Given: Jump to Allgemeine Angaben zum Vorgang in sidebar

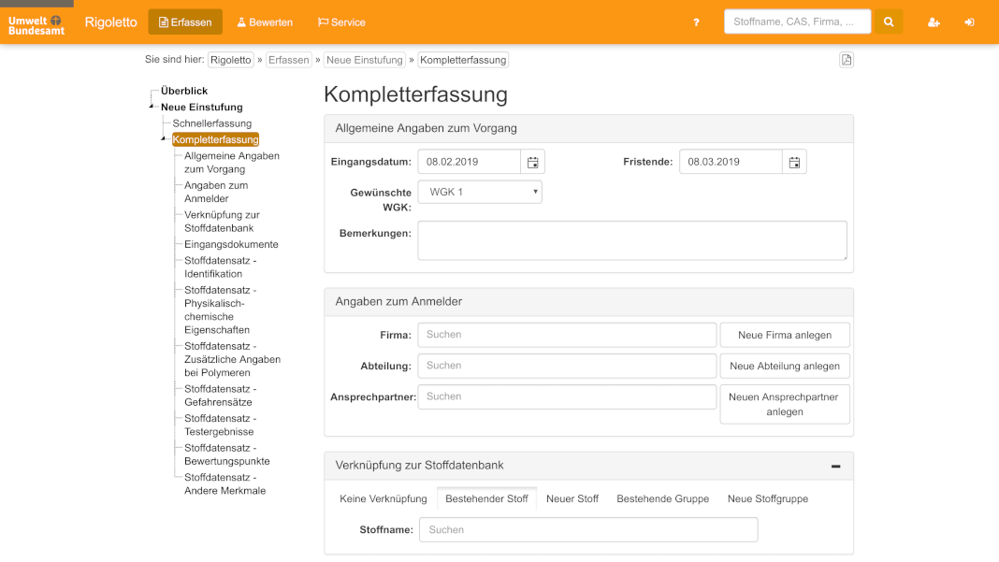Looking at the screenshot, I should (x=232, y=163).
